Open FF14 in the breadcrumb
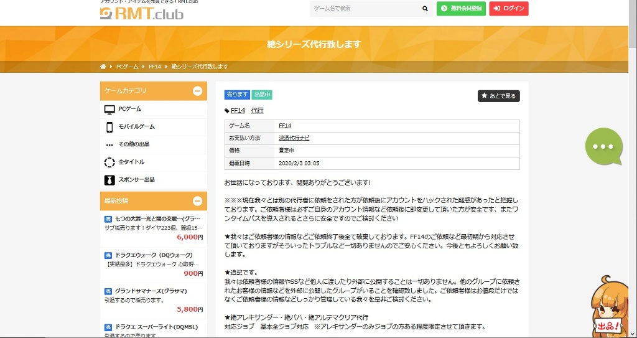Viewport: 637px width, 338px height. (x=154, y=67)
